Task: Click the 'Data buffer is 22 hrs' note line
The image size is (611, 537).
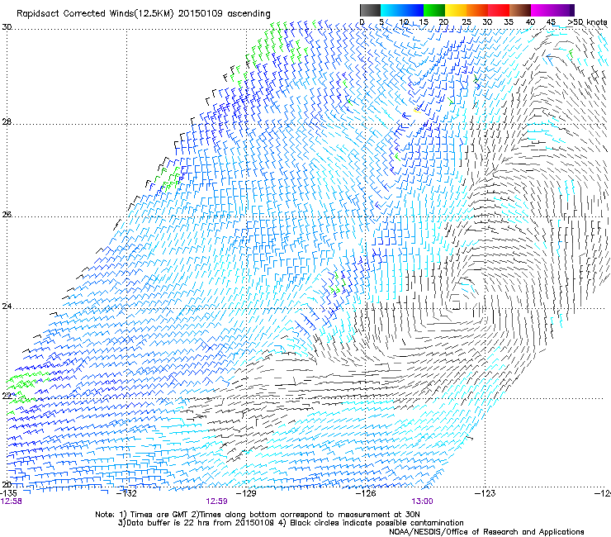Action: pos(291,523)
